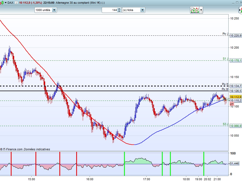Click the DAX instrument name
The image size is (242, 181).
[x=11, y=3]
